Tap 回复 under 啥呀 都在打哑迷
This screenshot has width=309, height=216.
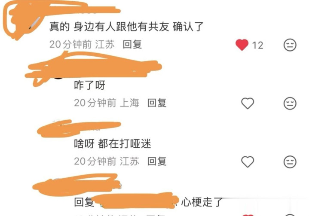(x=157, y=161)
